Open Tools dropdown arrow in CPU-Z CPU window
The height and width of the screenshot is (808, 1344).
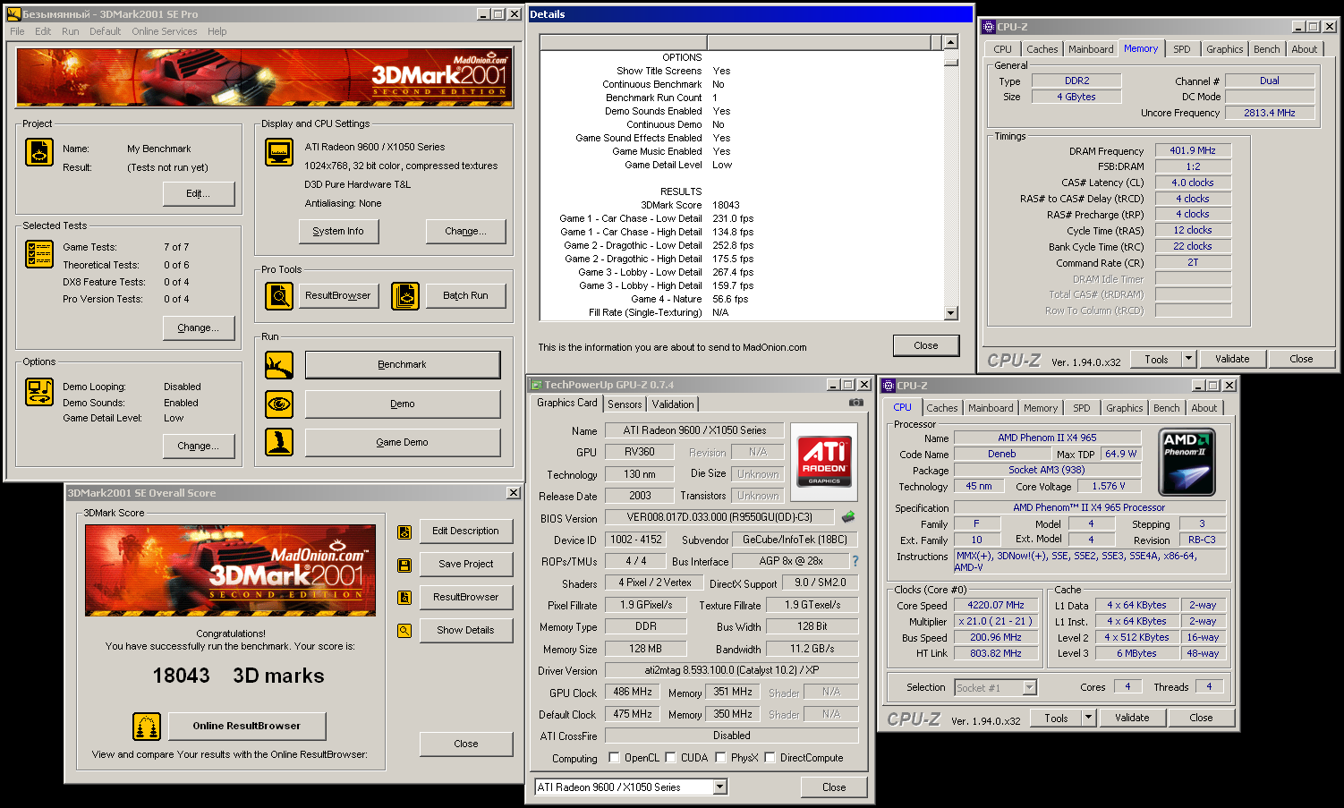[x=1088, y=718]
